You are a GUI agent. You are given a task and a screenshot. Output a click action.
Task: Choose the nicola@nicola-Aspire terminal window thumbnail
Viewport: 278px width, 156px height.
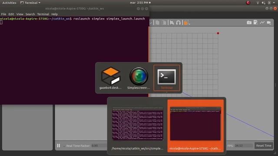(195, 126)
